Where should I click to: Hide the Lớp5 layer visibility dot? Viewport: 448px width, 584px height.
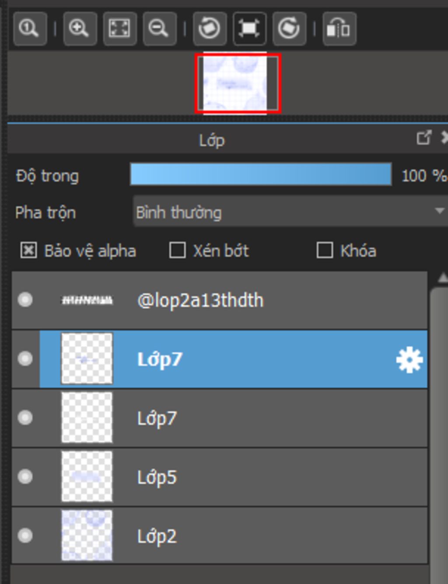[x=25, y=476]
